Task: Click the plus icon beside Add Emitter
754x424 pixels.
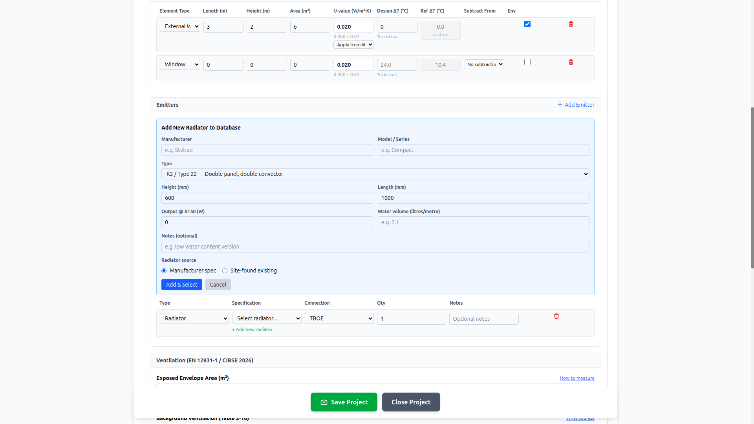Action: pos(560,105)
